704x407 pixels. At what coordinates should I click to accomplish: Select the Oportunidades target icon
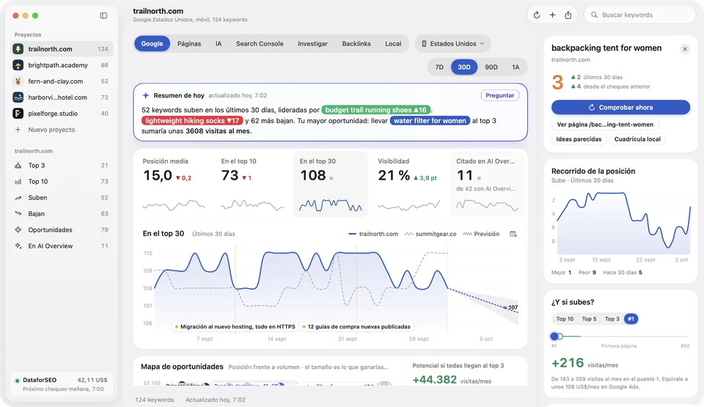pos(18,230)
